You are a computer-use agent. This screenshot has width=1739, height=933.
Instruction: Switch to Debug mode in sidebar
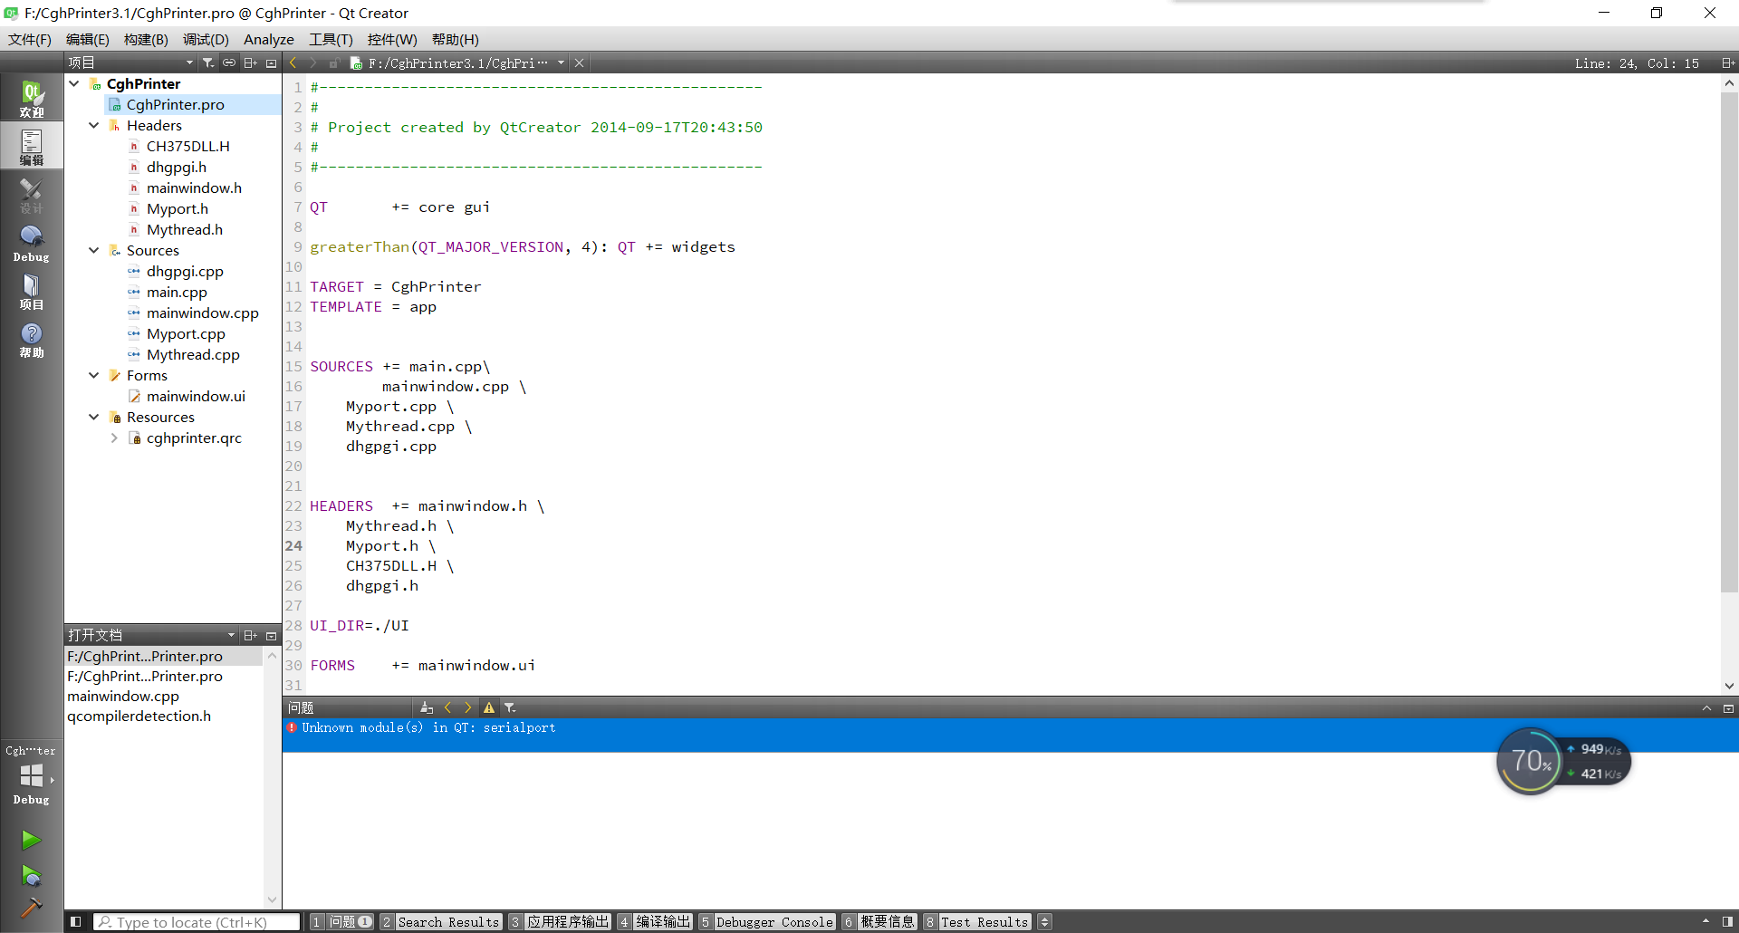31,242
